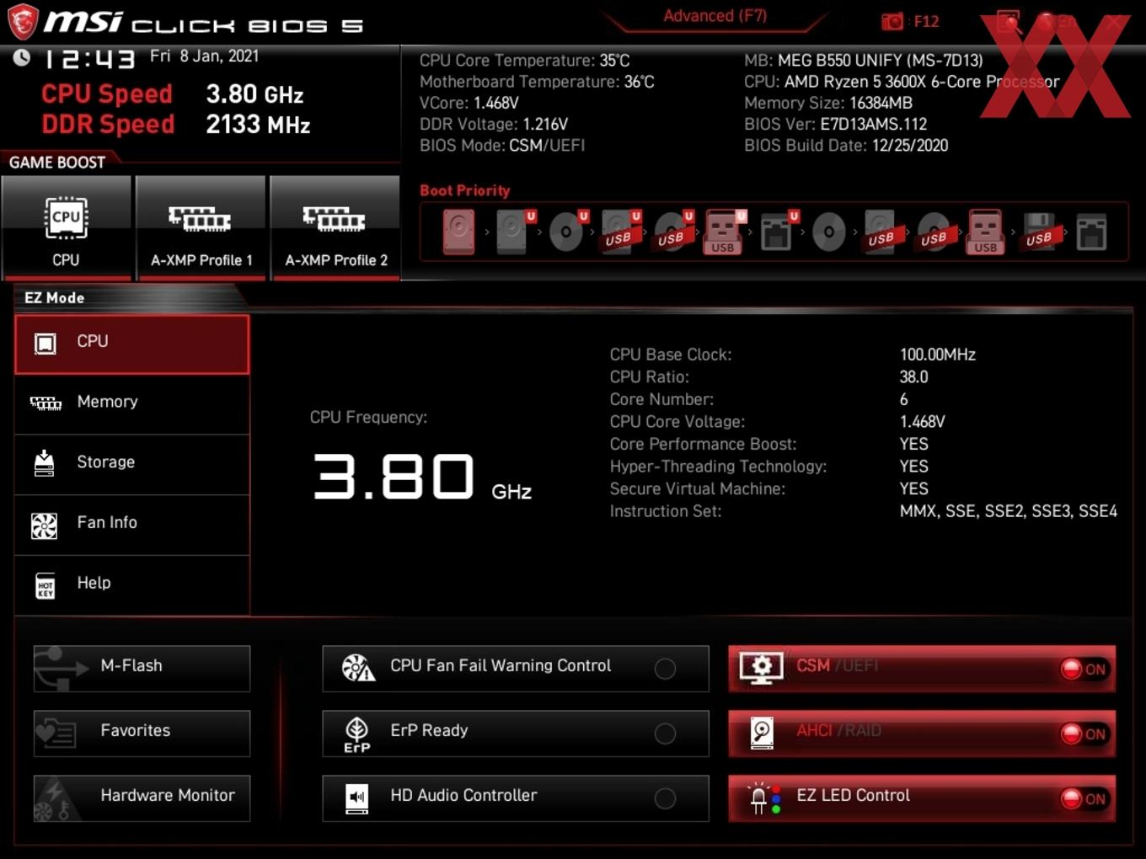1146x859 pixels.
Task: Open the search magnifier icon in the header
Action: [x=1008, y=21]
